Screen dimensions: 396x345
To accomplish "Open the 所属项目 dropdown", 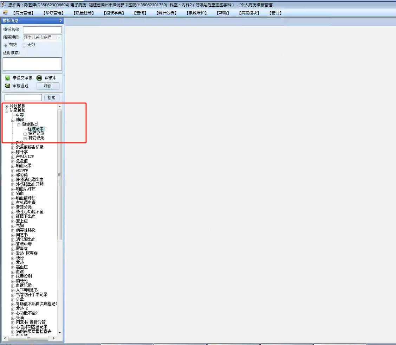I will coord(59,38).
